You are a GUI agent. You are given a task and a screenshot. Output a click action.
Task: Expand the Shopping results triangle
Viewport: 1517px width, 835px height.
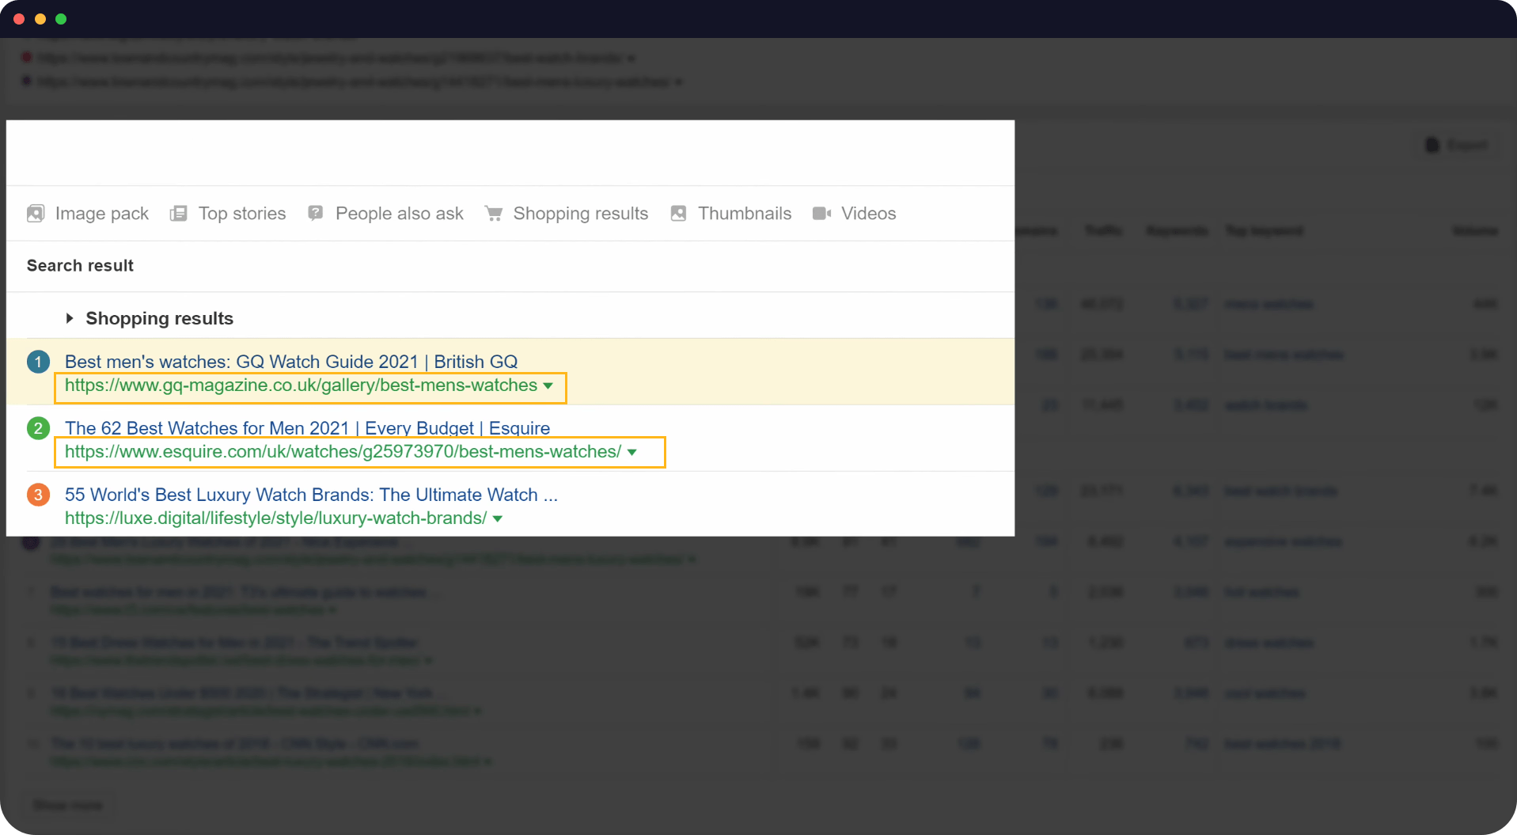70,318
